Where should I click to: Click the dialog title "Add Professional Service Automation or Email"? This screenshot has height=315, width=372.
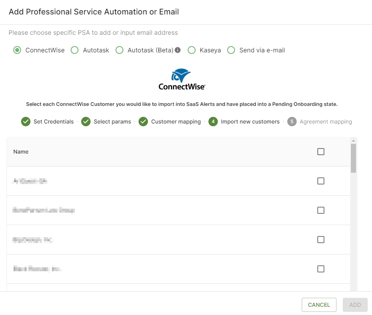click(x=94, y=12)
